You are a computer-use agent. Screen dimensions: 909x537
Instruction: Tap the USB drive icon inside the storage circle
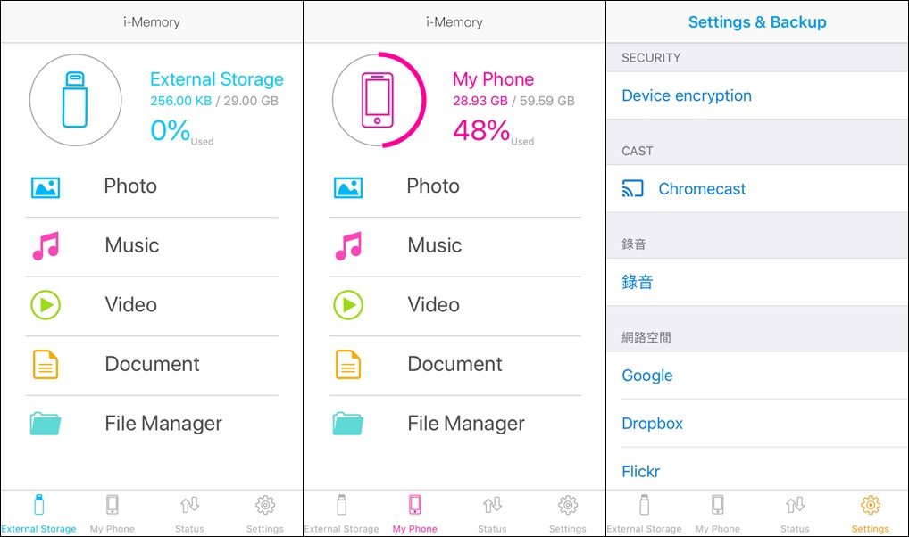(75, 98)
